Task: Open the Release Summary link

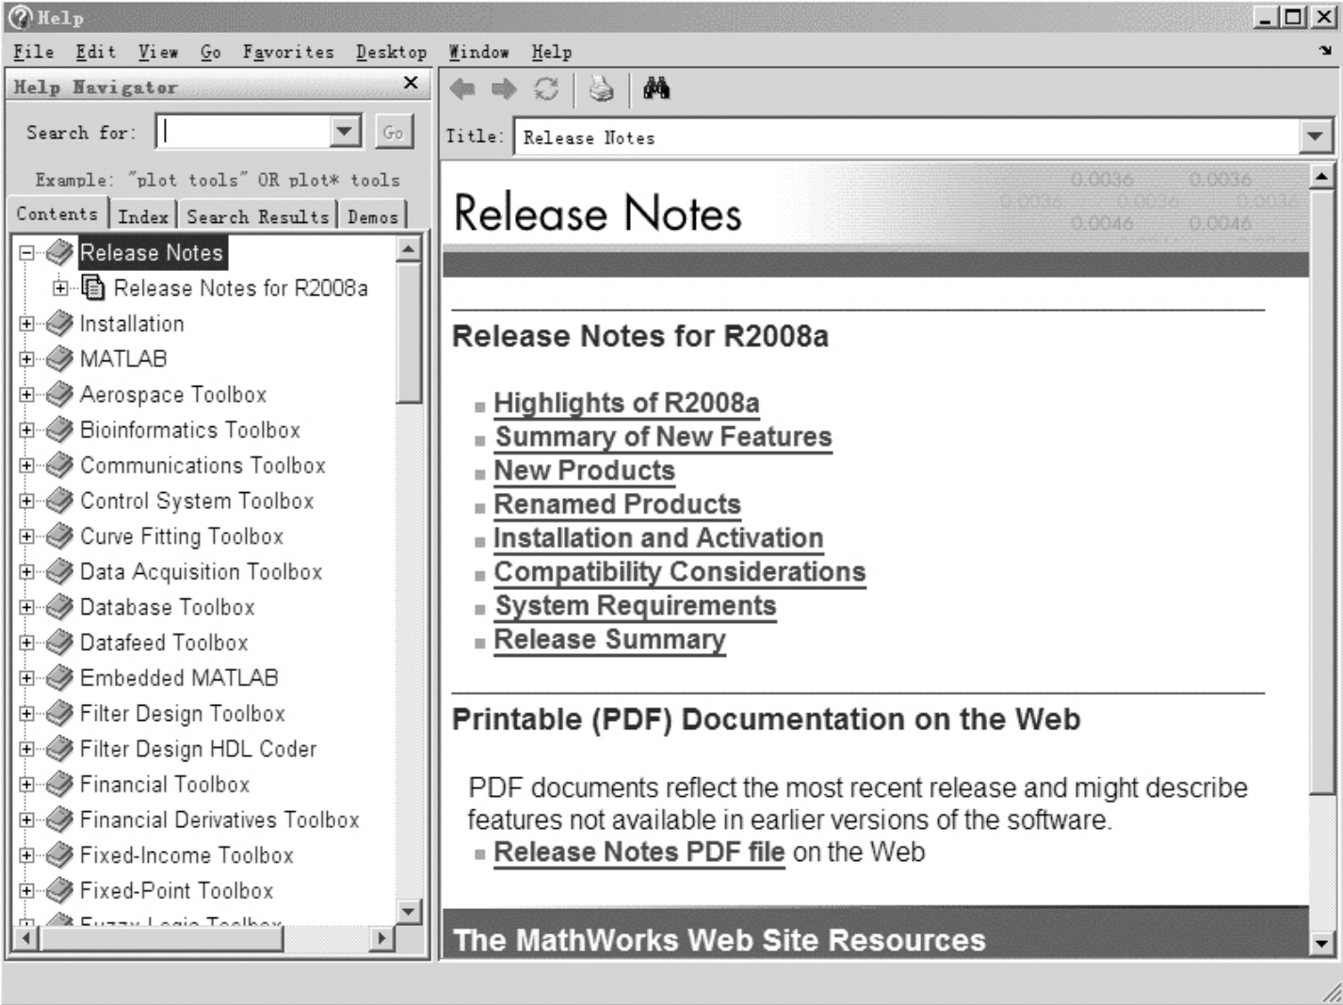Action: click(610, 641)
